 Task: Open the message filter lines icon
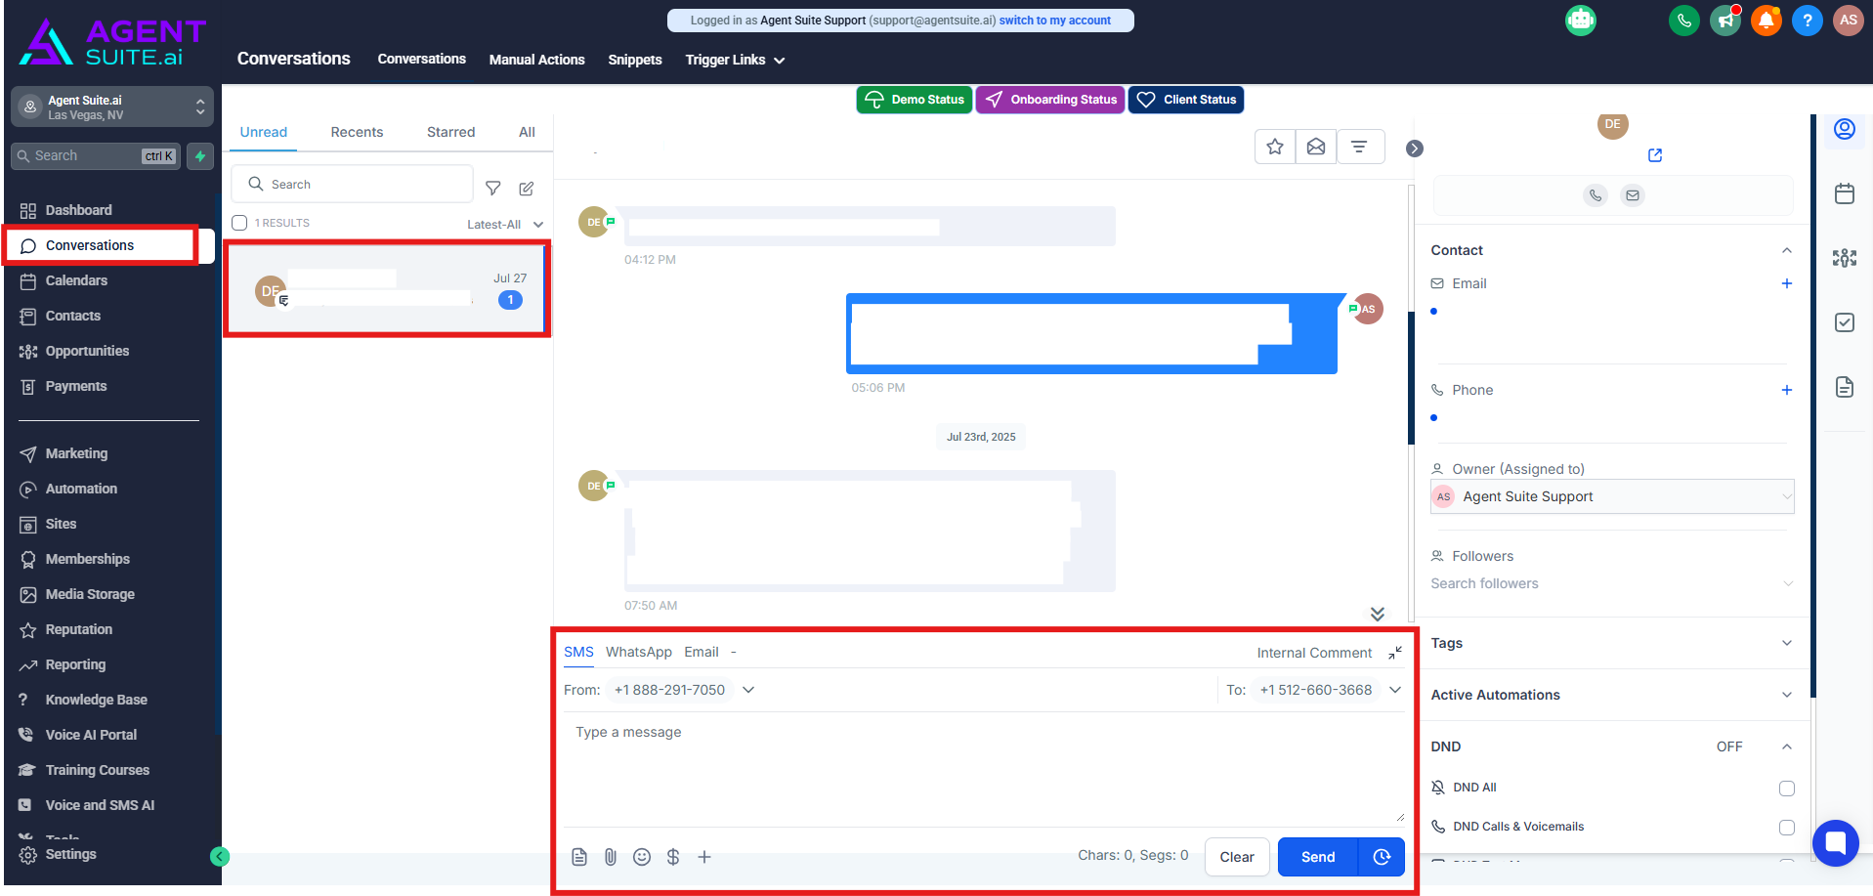1360,147
